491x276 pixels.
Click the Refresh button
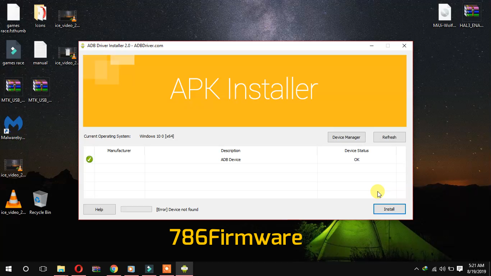pos(389,137)
